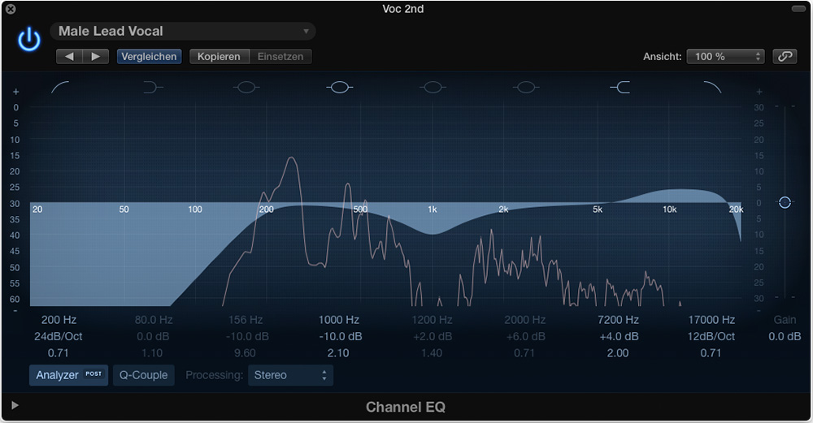Viewport: 813px width, 423px height.
Task: Open the Processing Stereo dropdown
Action: (290, 375)
